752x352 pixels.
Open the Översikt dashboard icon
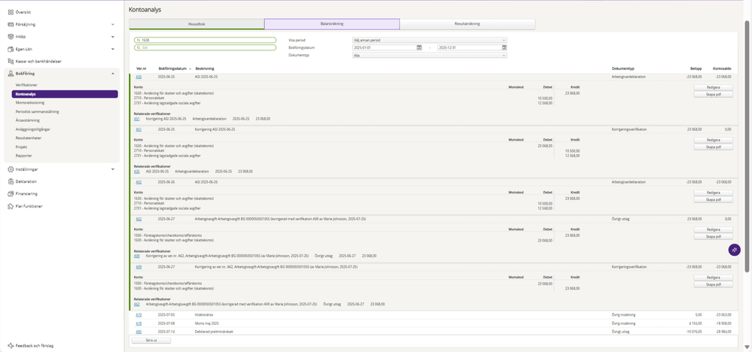(x=11, y=12)
